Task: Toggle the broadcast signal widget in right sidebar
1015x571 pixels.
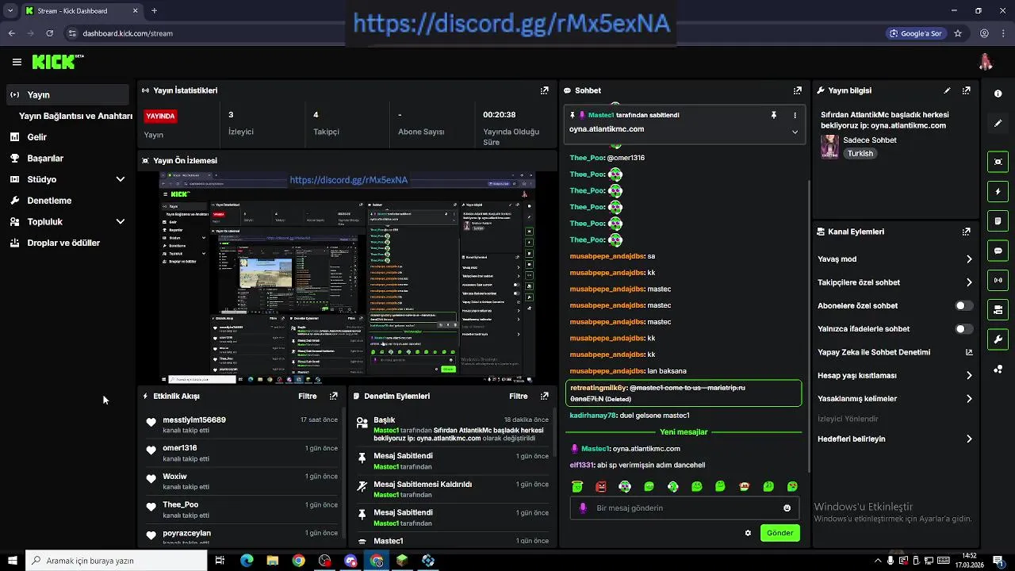Action: [998, 280]
